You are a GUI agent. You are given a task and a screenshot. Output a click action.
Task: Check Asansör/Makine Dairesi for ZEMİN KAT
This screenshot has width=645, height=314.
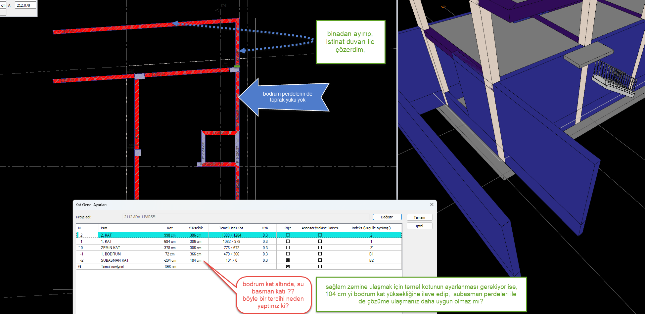pos(320,248)
